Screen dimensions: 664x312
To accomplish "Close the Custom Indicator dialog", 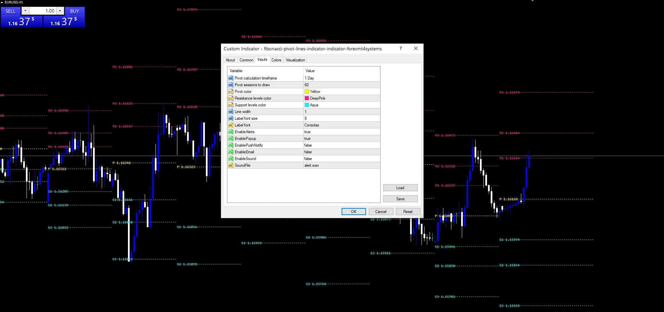I will tap(416, 49).
